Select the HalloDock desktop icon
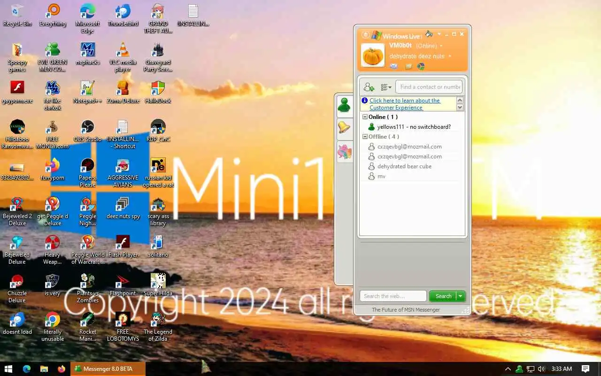This screenshot has height=376, width=601. [x=158, y=92]
